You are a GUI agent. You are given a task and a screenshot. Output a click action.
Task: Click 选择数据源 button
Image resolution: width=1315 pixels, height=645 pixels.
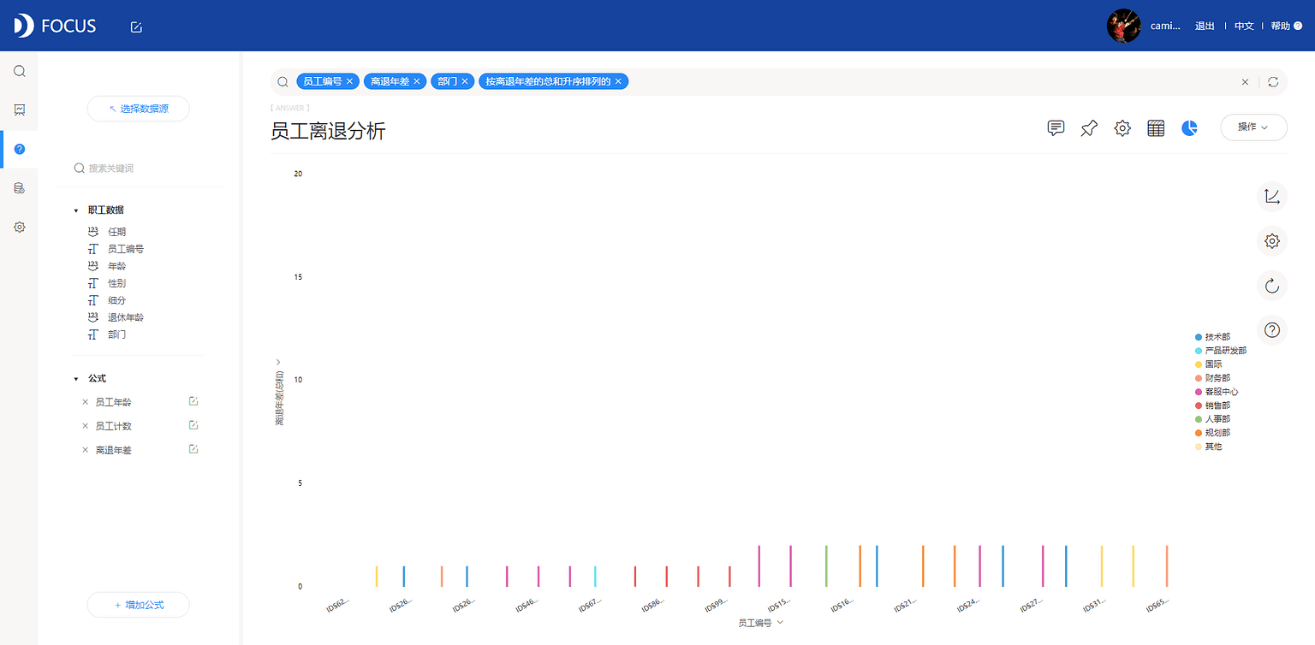[x=138, y=109]
